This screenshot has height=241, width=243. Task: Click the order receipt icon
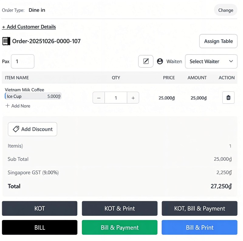(6, 41)
